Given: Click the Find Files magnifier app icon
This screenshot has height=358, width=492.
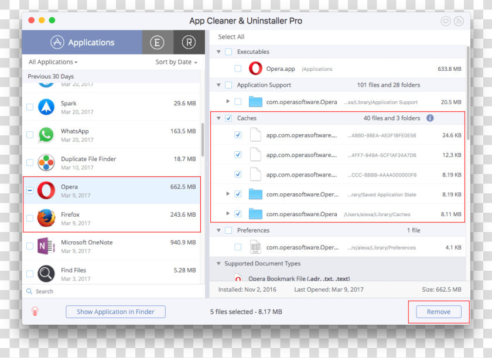Looking at the screenshot, I should 46,274.
